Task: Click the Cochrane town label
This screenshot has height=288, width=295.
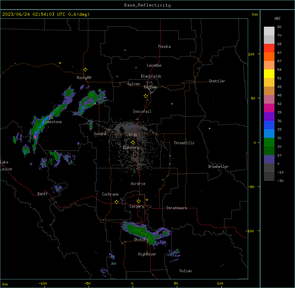Action: coord(110,194)
